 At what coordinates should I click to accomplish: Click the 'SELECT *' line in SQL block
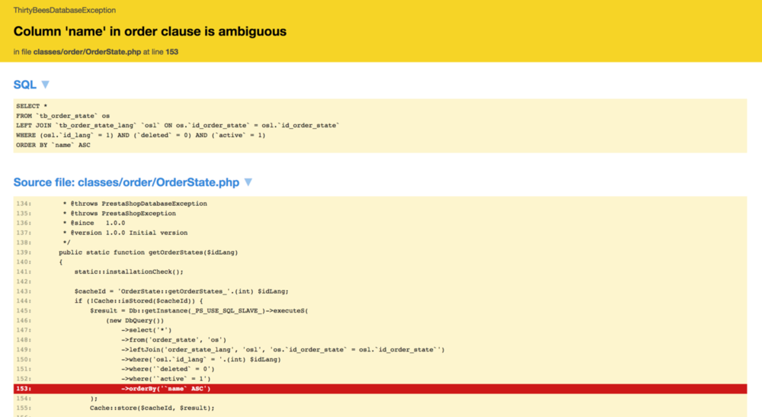[32, 106]
